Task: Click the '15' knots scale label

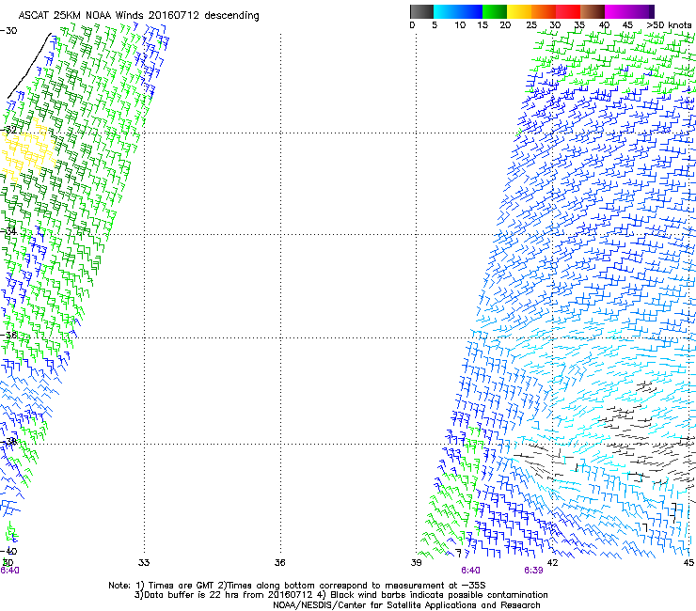Action: (x=482, y=25)
